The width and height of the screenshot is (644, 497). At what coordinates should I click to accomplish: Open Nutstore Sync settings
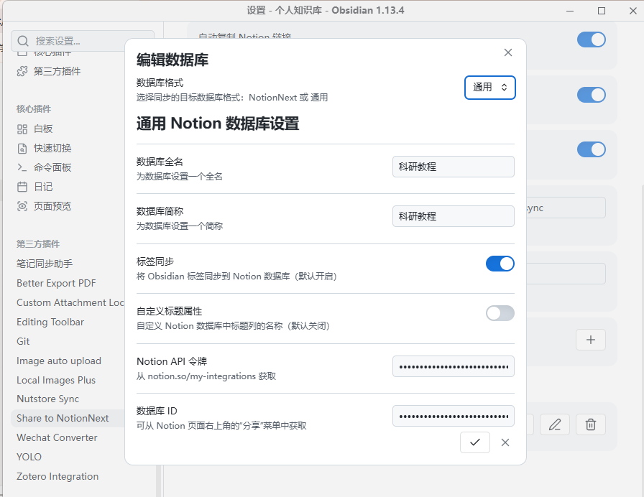click(x=47, y=399)
